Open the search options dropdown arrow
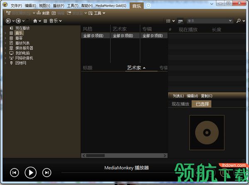249x185 pixels. (244, 21)
